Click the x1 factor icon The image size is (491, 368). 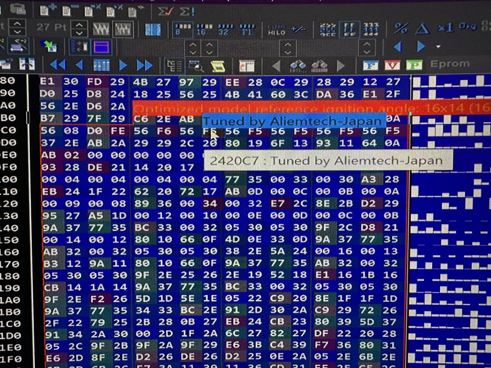point(445,27)
